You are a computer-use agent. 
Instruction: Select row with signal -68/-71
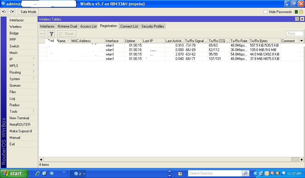pos(171,59)
